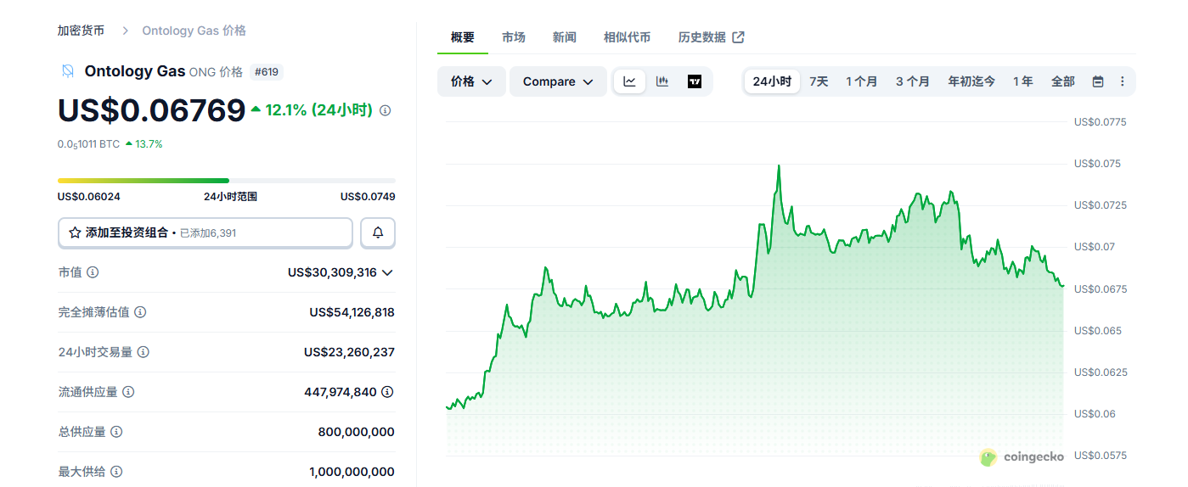The width and height of the screenshot is (1188, 487).
Task: Open the calendar date range picker
Action: coord(1098,81)
